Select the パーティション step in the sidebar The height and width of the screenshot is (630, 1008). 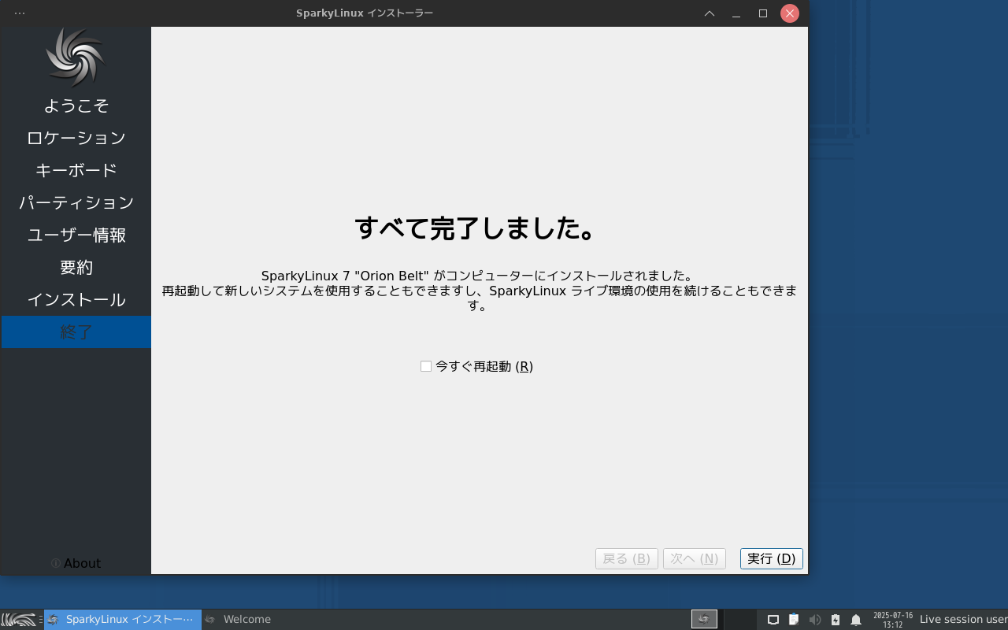tap(76, 202)
